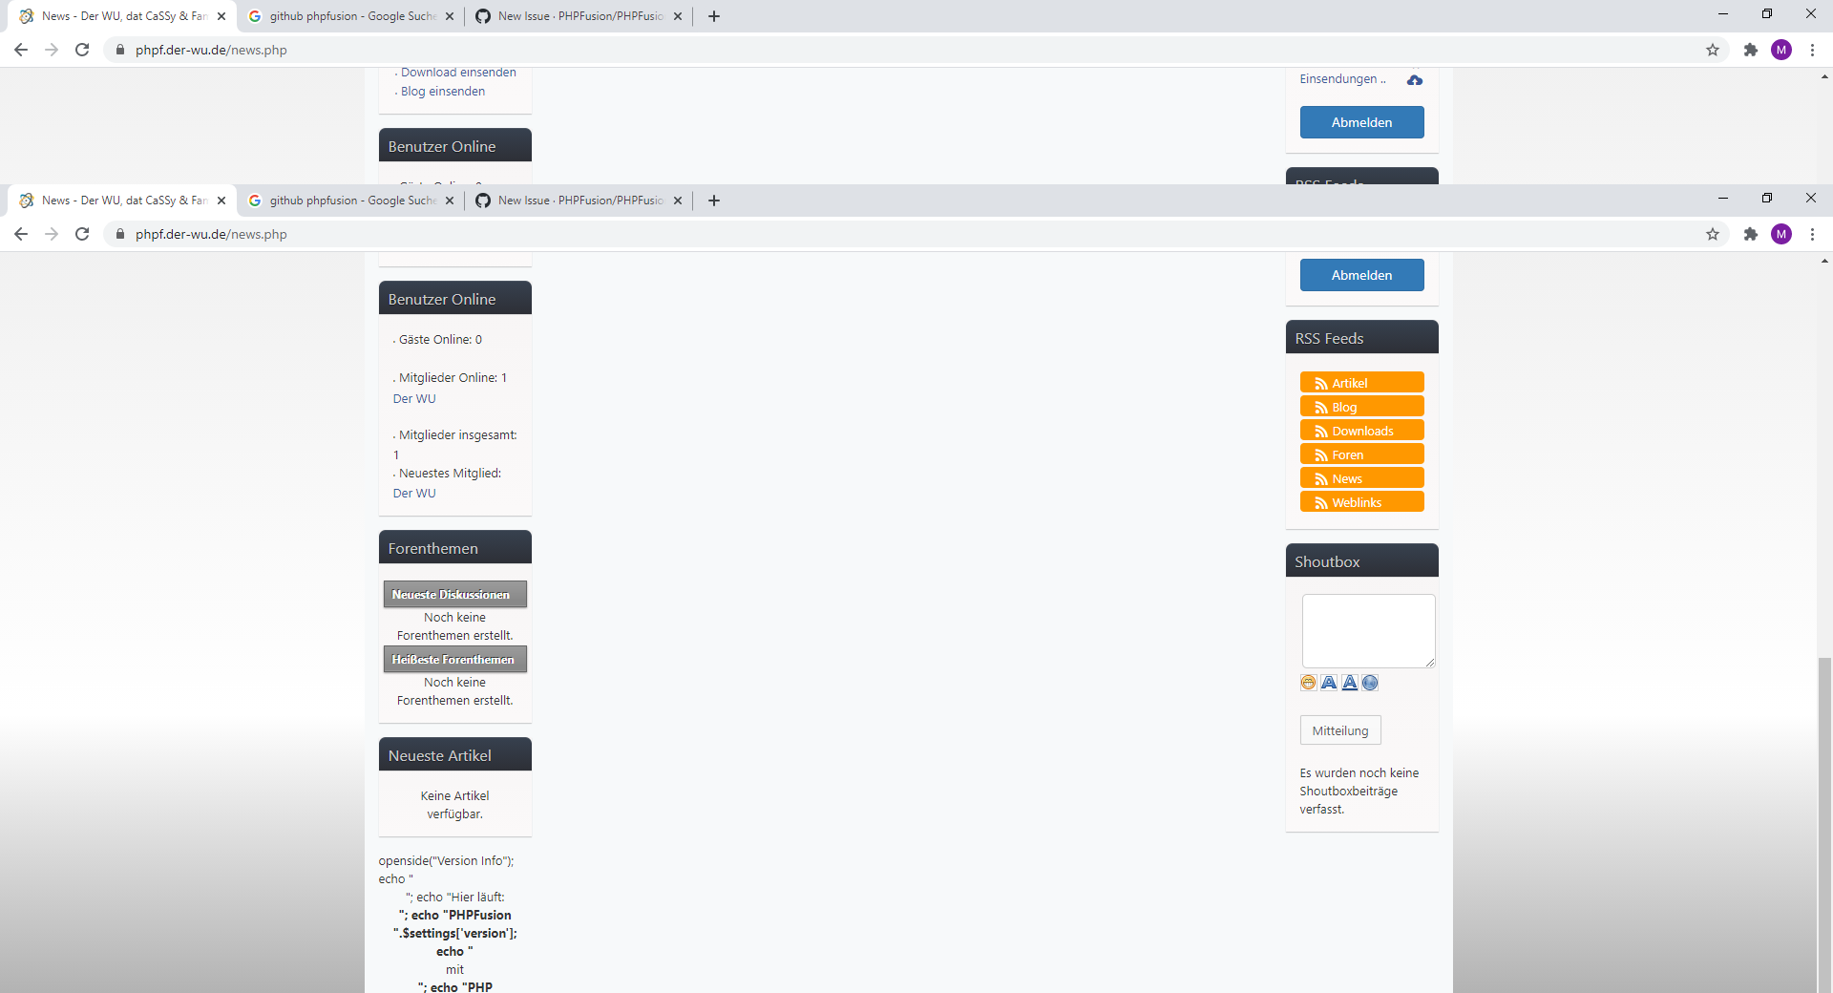1833x993 pixels.
Task: Click the Abmelden button
Action: click(x=1361, y=275)
